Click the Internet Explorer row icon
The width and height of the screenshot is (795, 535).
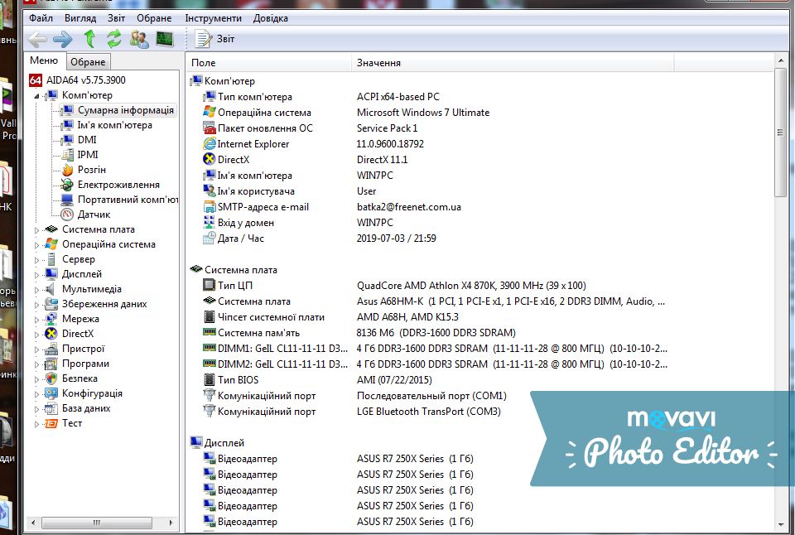click(x=209, y=143)
